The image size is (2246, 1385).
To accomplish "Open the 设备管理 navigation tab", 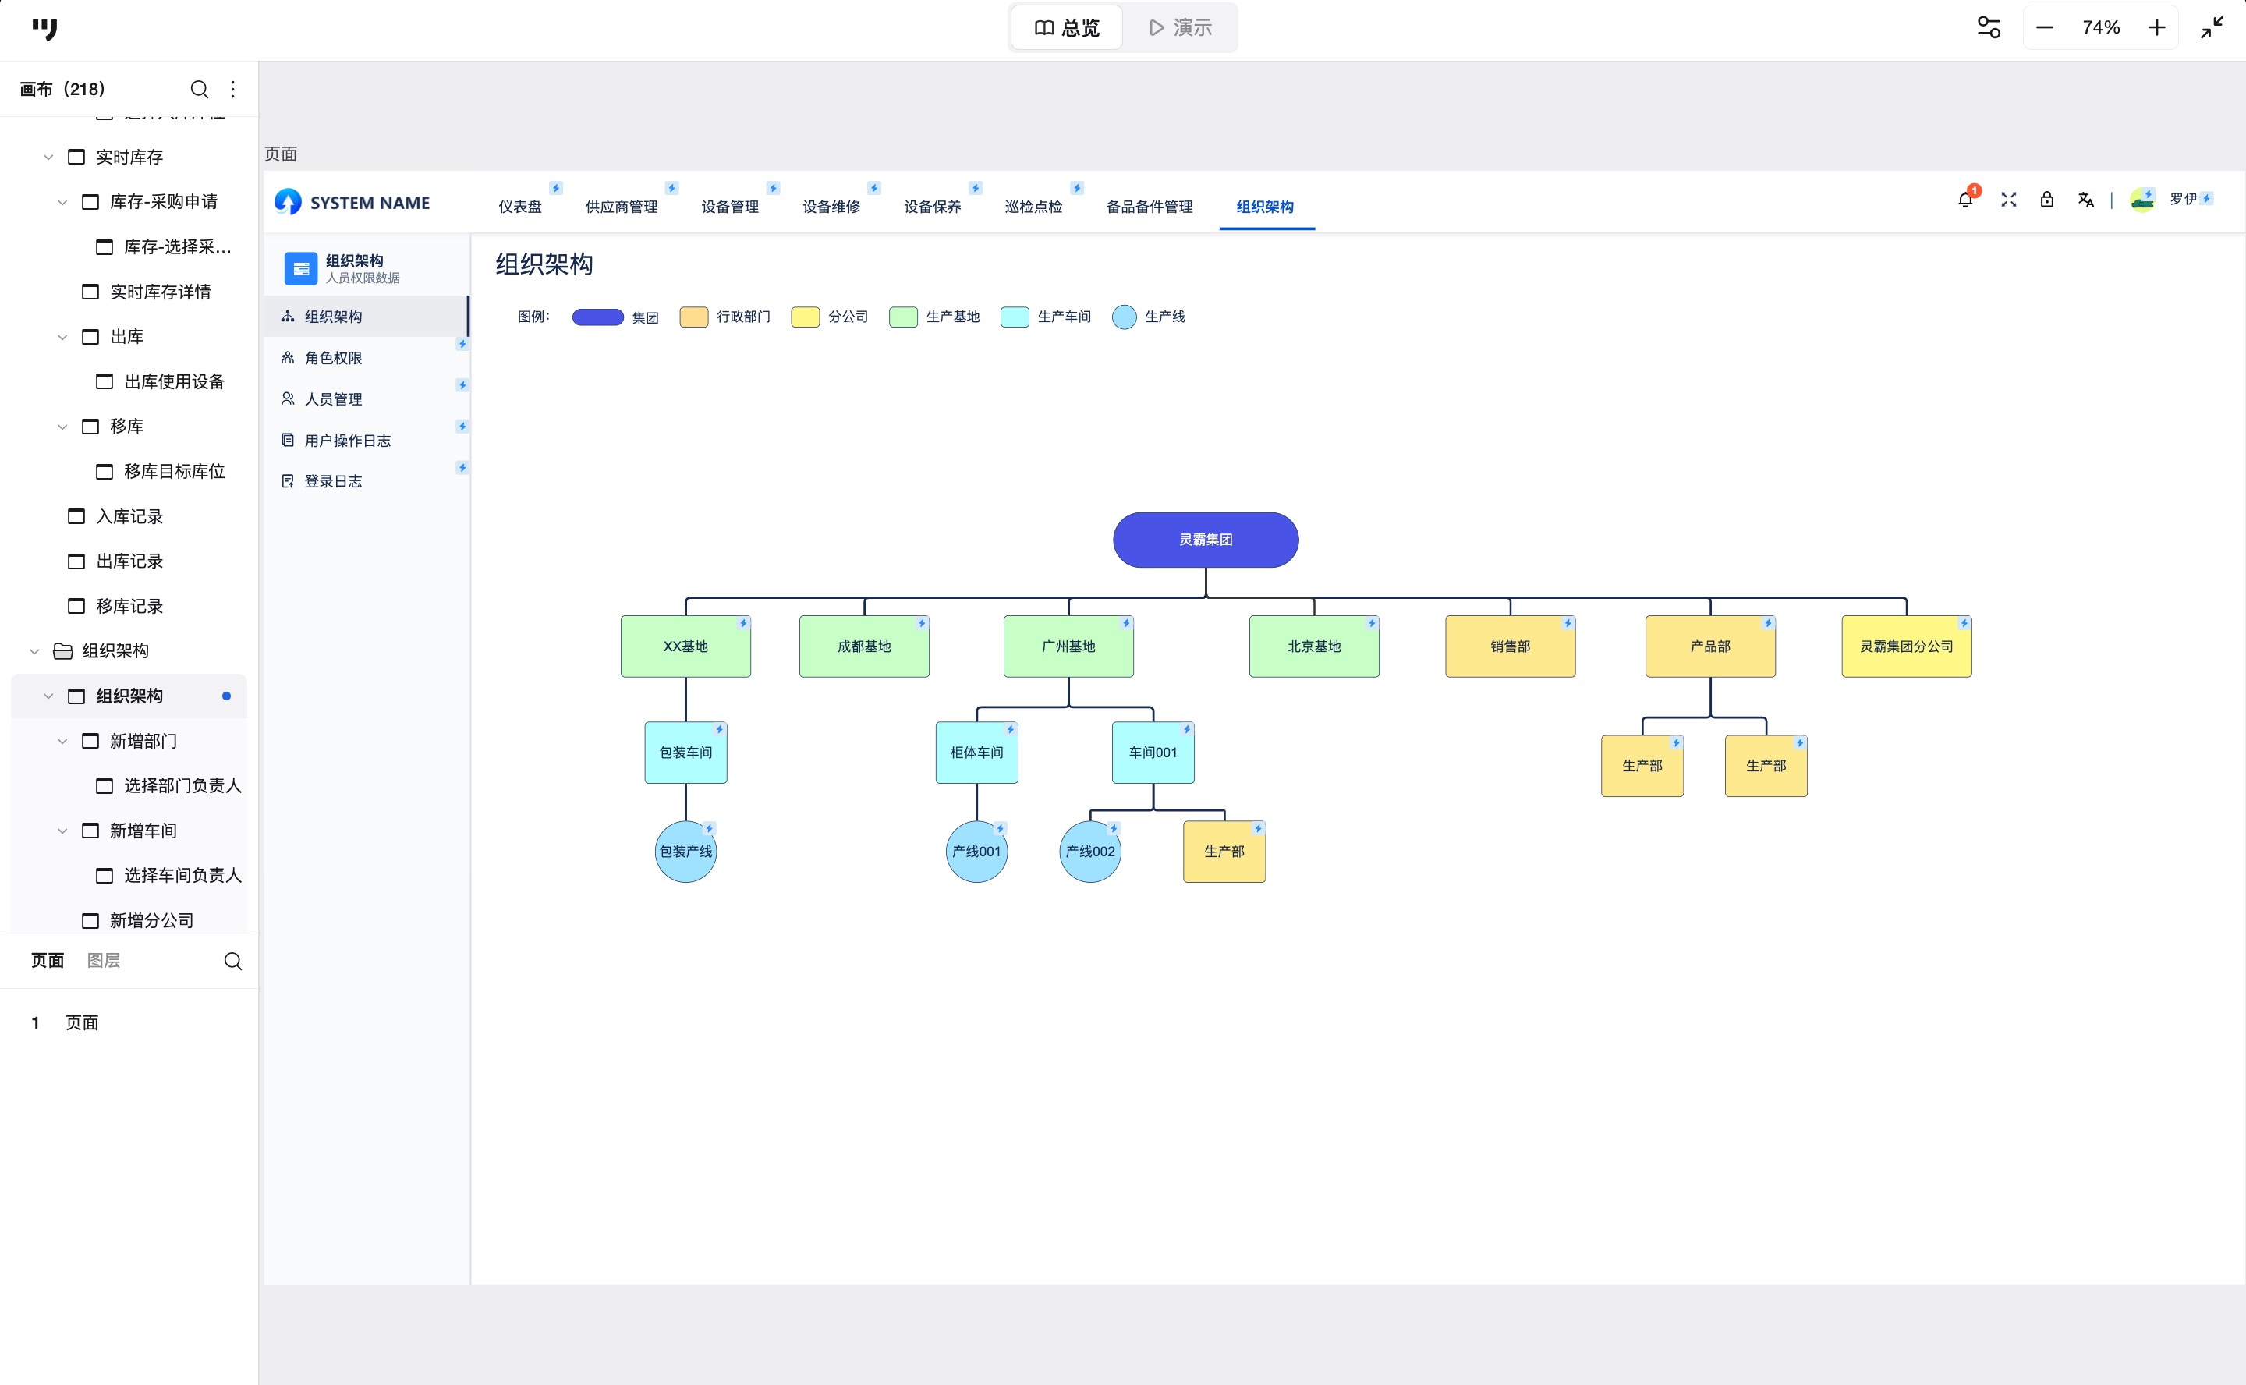I will coord(729,207).
